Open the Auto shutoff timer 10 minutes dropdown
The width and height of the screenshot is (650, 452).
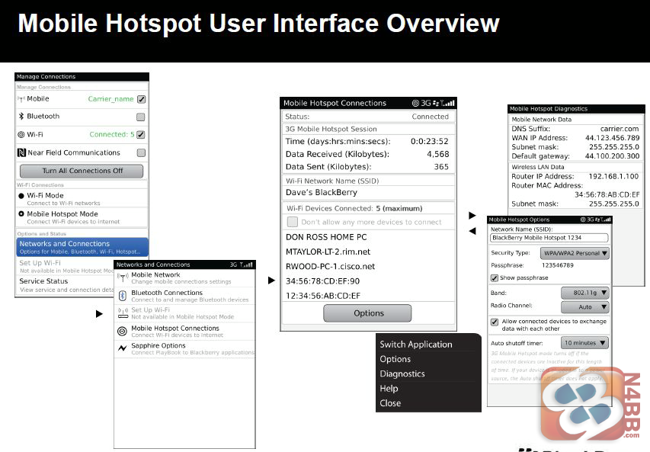tap(585, 343)
